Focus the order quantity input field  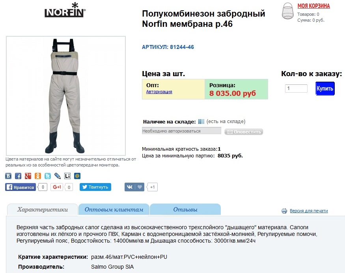click(296, 88)
